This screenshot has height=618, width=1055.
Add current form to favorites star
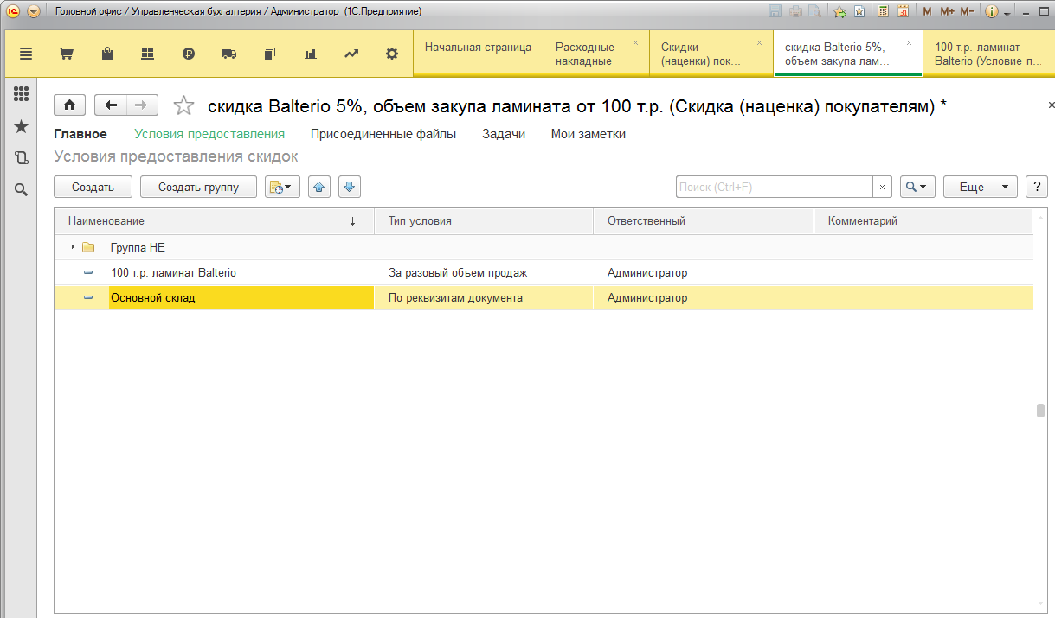(183, 105)
